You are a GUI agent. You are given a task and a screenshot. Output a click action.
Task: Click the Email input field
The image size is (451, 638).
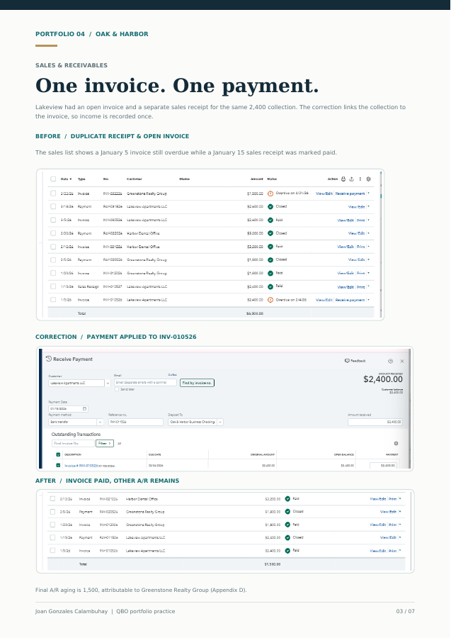(x=145, y=383)
